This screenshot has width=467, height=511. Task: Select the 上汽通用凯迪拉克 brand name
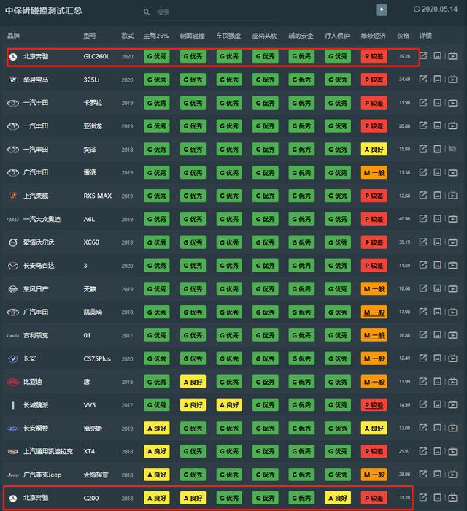click(48, 451)
